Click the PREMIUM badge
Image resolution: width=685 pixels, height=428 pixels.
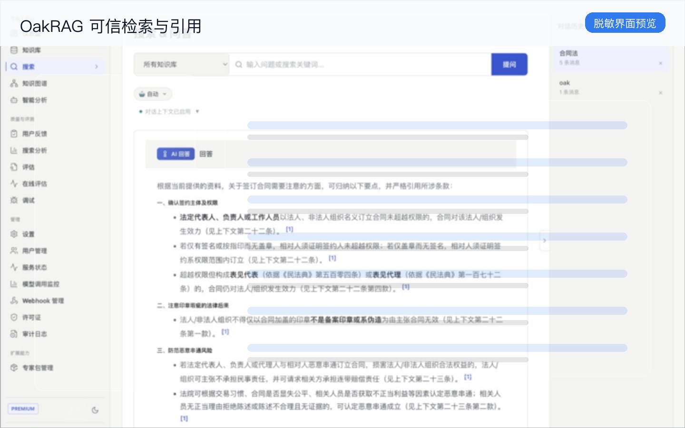[x=23, y=409]
